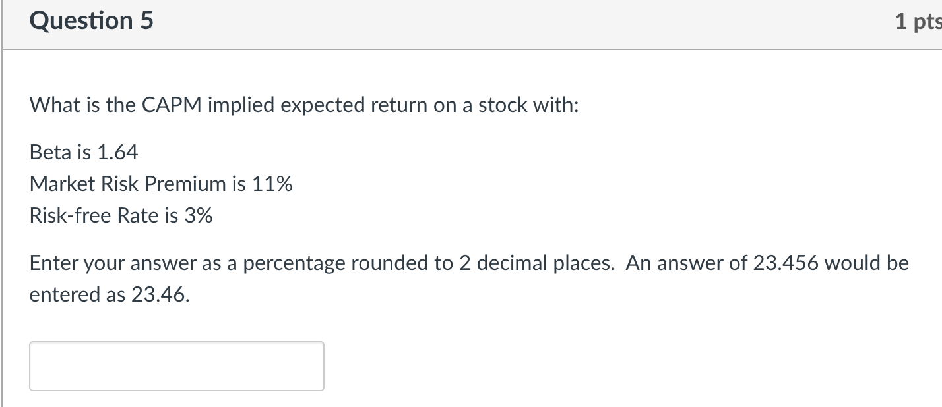Click the gray header strip at top
The image size is (942, 407).
coord(462,21)
